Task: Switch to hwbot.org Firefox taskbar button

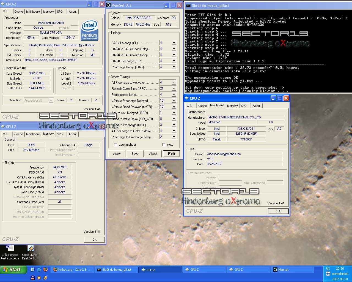Action: point(72,270)
